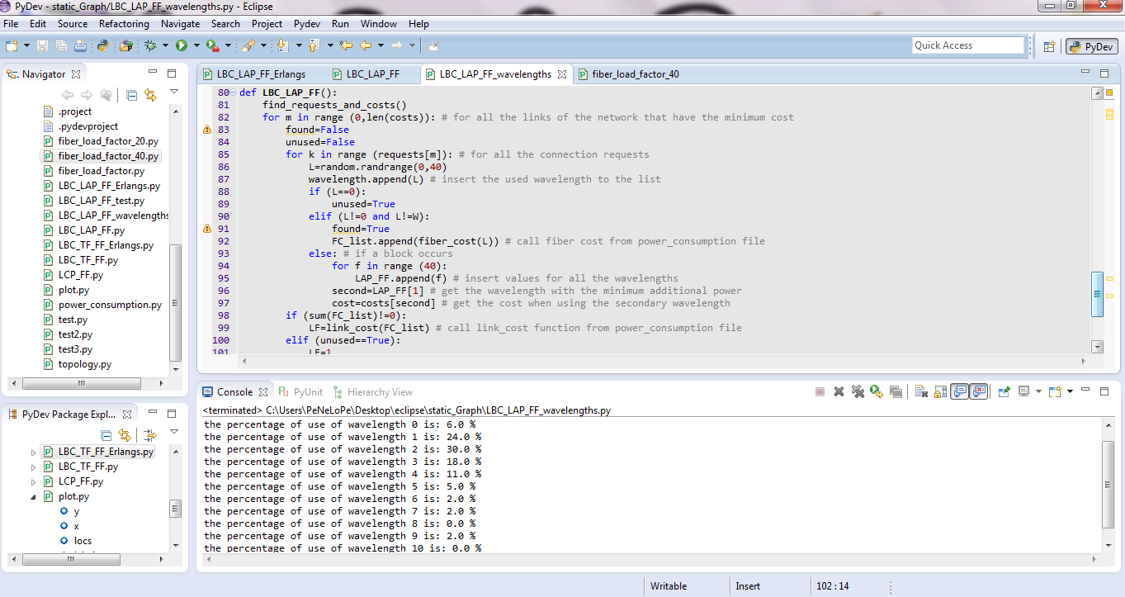Click the Open Perspective icon
Image resolution: width=1125 pixels, height=597 pixels.
[x=1049, y=46]
